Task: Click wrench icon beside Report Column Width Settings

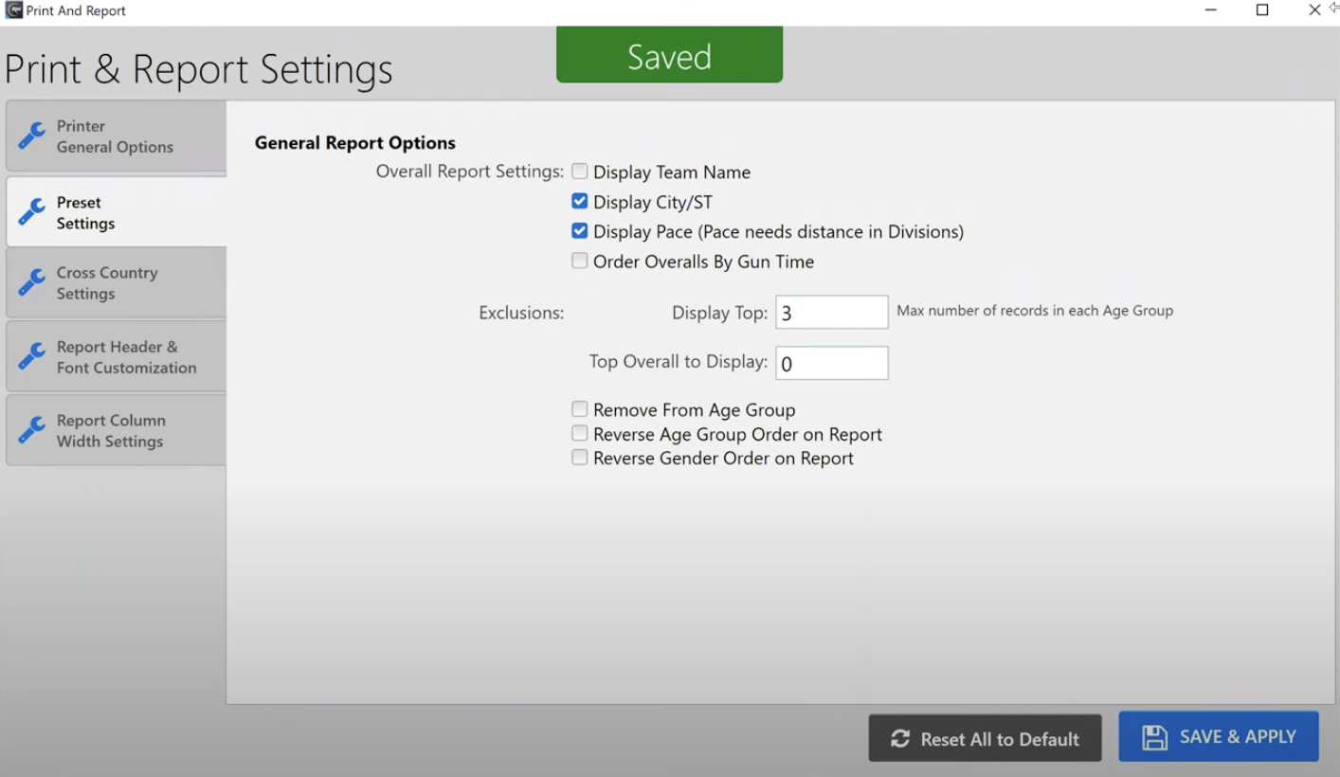Action: [31, 430]
